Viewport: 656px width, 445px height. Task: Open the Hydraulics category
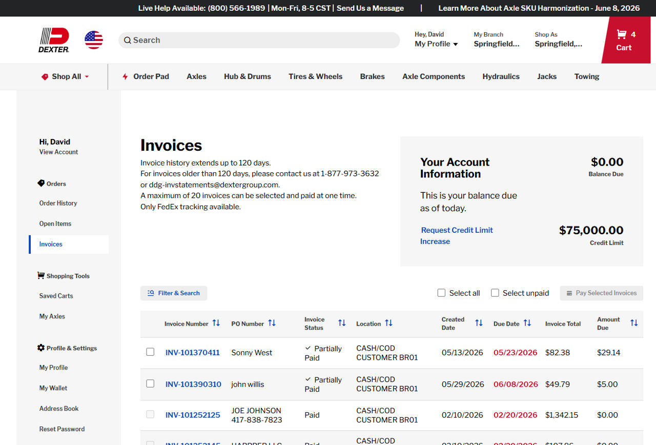(x=501, y=76)
